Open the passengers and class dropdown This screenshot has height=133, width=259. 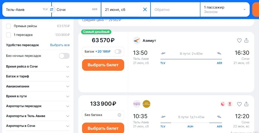coord(225,10)
